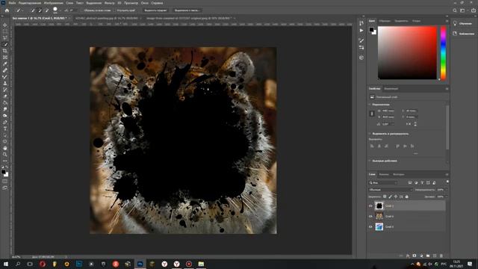The image size is (478, 269).
Task: Toggle sample all layers checkbox
Action: [x=83, y=10]
